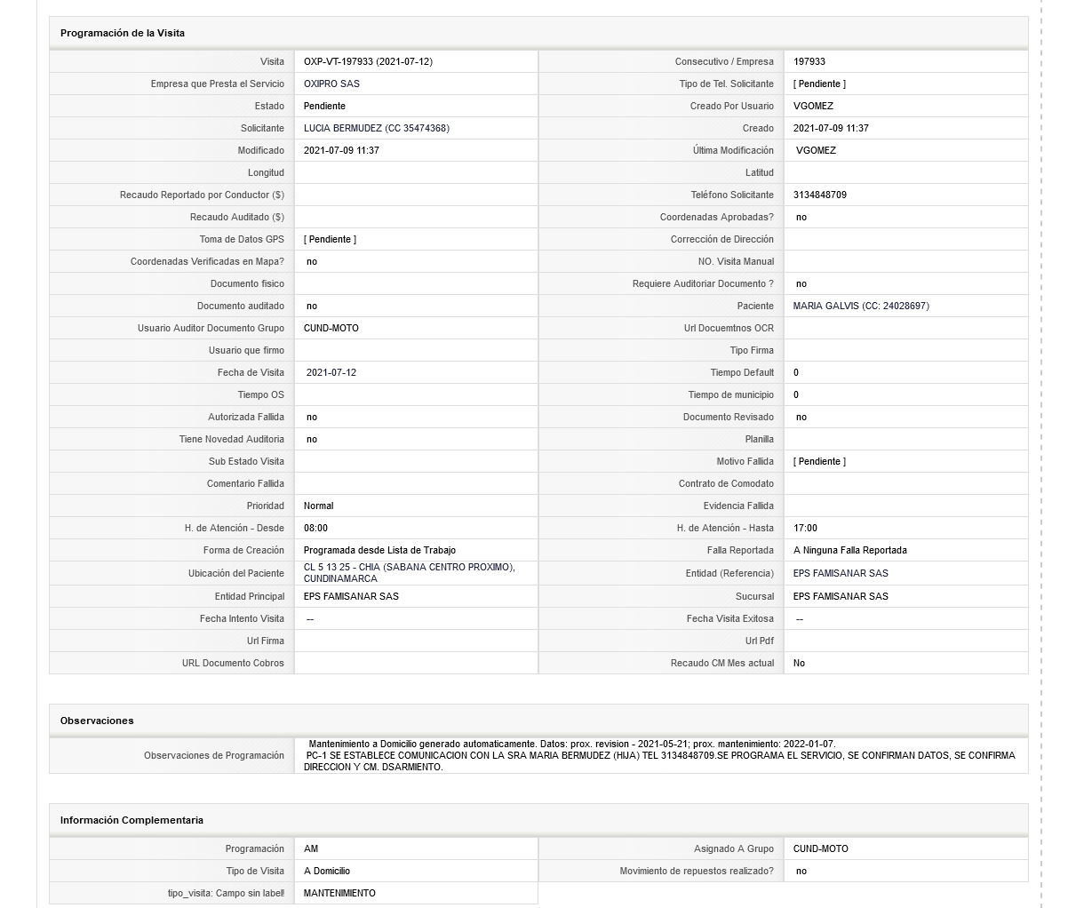Screen dimensions: 1068x908
Task: Select Entidad Principal value EPS FAMISANAR SAS
Action: point(351,596)
